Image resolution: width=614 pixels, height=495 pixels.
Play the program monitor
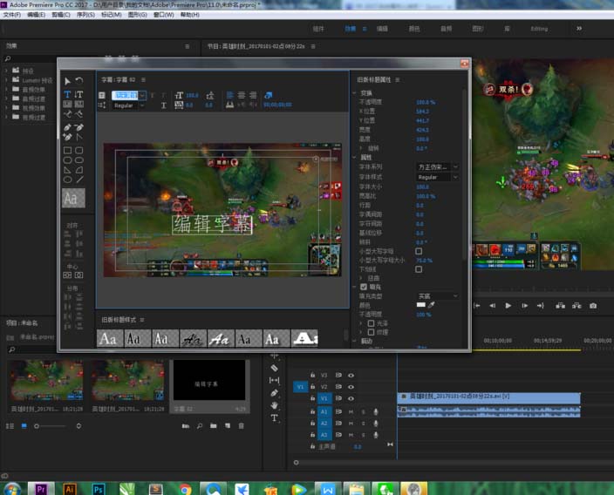coord(508,306)
